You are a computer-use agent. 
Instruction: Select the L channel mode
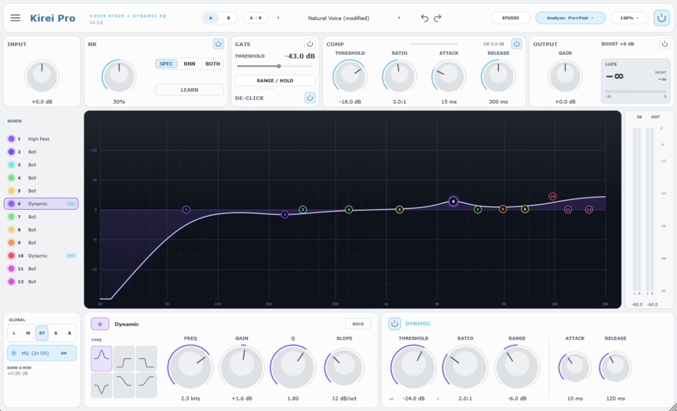point(15,333)
